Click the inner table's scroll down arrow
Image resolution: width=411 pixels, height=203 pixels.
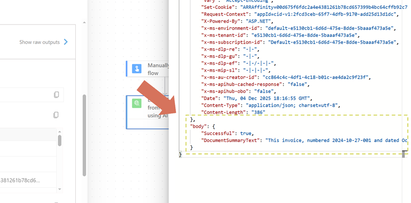[59, 189]
